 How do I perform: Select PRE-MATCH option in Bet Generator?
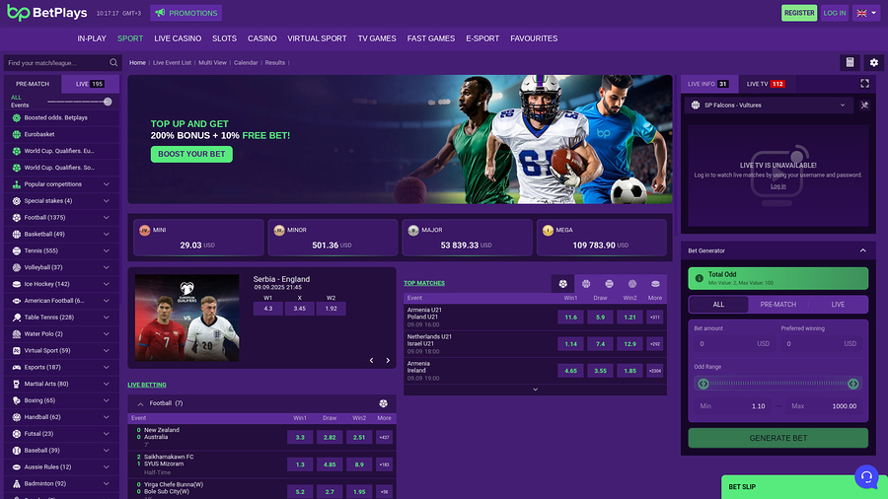[778, 305]
